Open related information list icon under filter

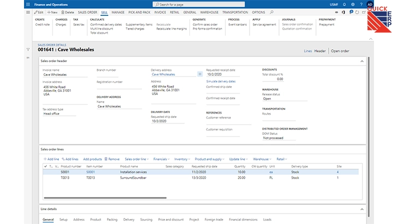point(28,58)
